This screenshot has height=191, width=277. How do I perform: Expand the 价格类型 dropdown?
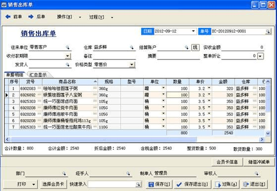132,64
